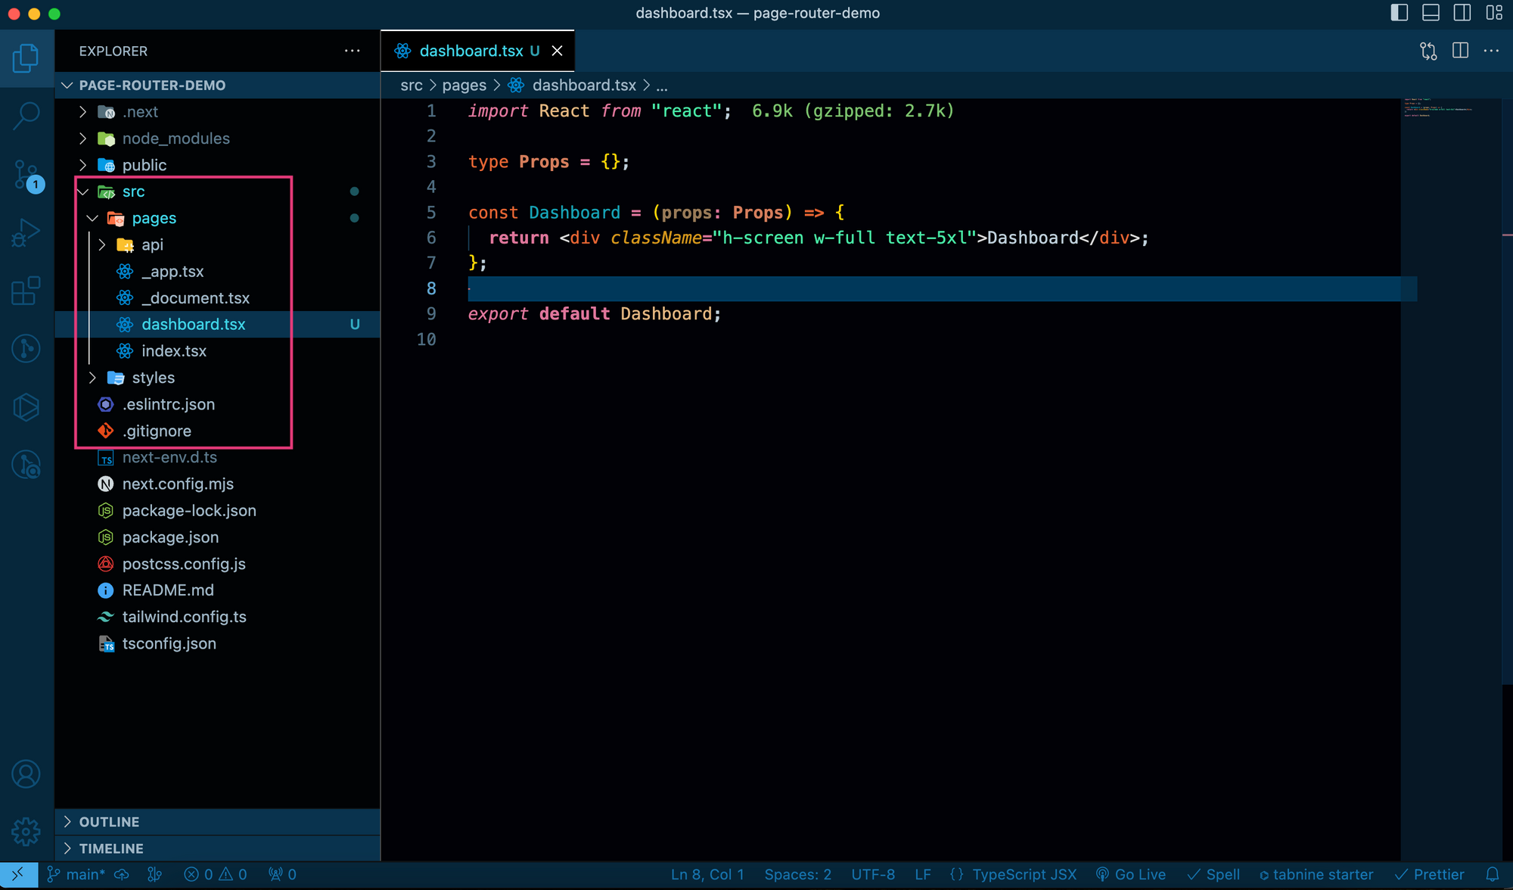
Task: Open tailwind.config.ts file
Action: [x=218, y=617]
